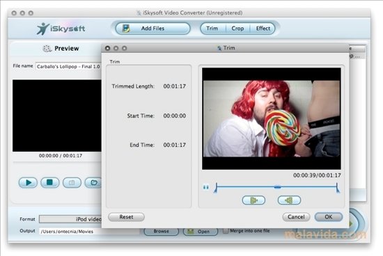Pause the Trim dialog video
Viewport: 383px width, 256px height.
(206, 187)
